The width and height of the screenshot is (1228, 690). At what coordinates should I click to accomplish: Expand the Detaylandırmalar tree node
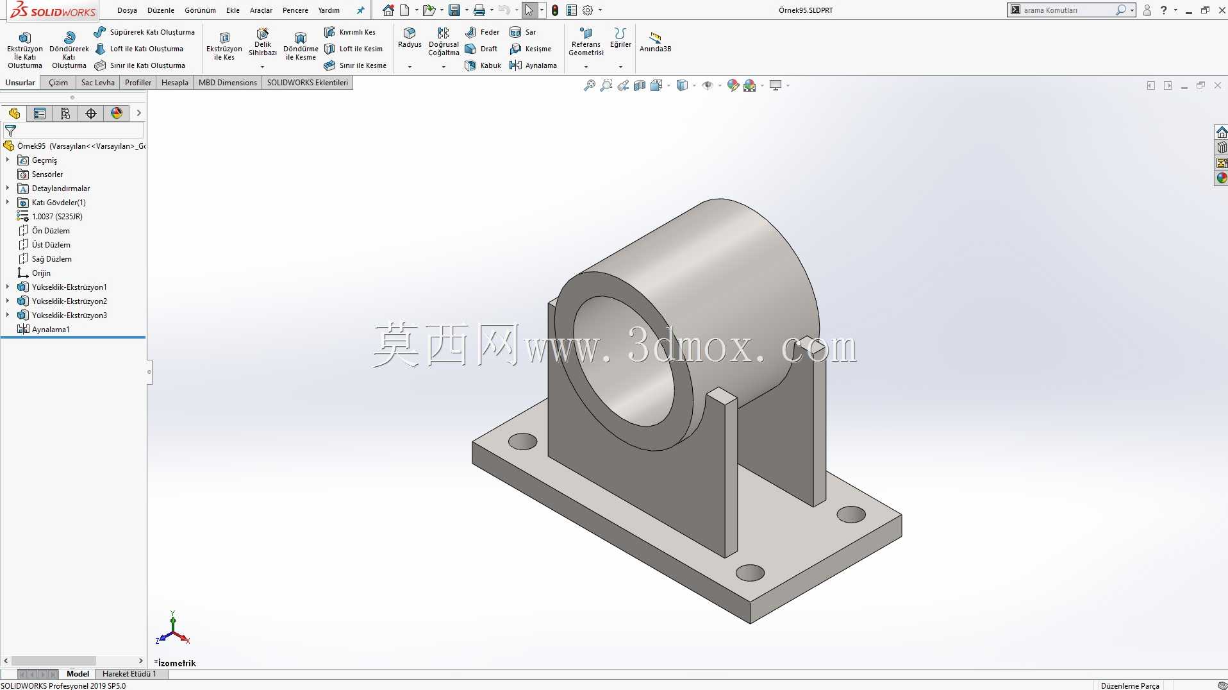(x=8, y=189)
